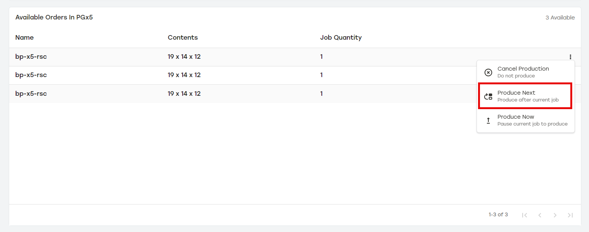589x232 pixels.
Task: Click the Produce Next queue icon
Action: (x=488, y=97)
